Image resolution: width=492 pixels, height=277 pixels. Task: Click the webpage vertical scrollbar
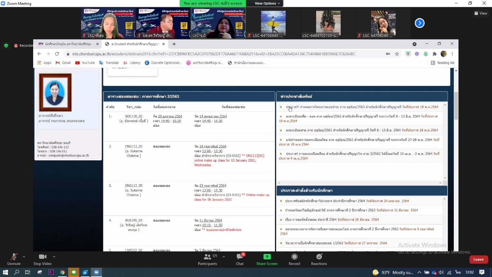pos(456,106)
